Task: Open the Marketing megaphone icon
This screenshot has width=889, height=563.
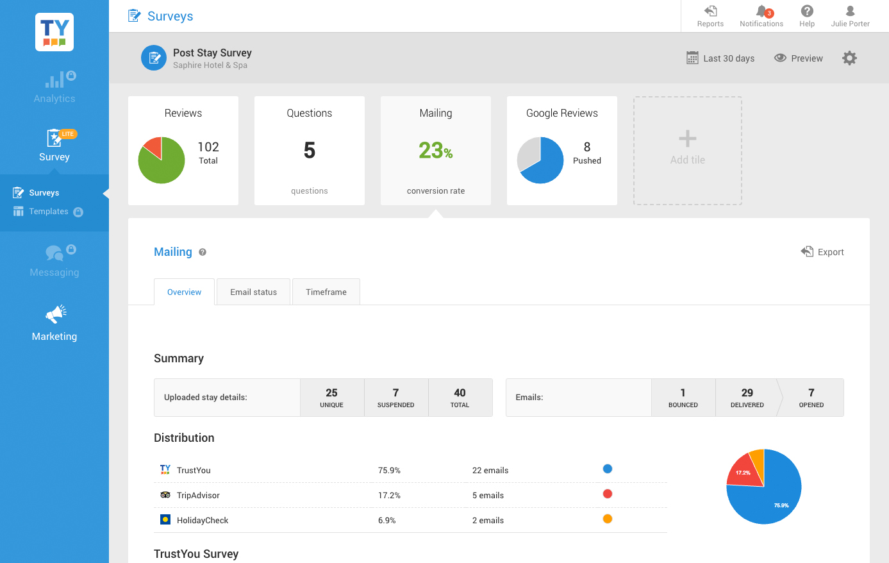Action: [56, 314]
